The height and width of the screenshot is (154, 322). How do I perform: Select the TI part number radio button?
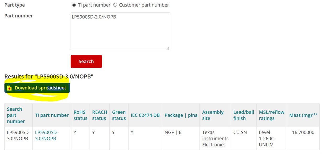coord(74,5)
